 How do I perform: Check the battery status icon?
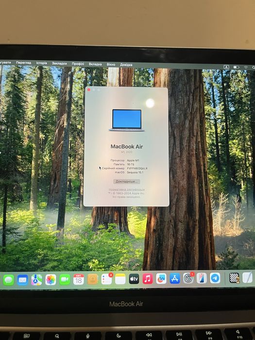(x=237, y=68)
